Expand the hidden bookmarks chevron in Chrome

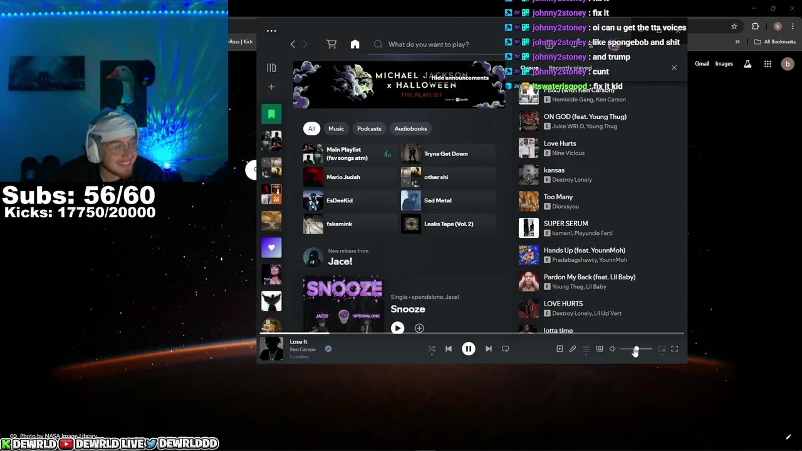click(x=737, y=42)
